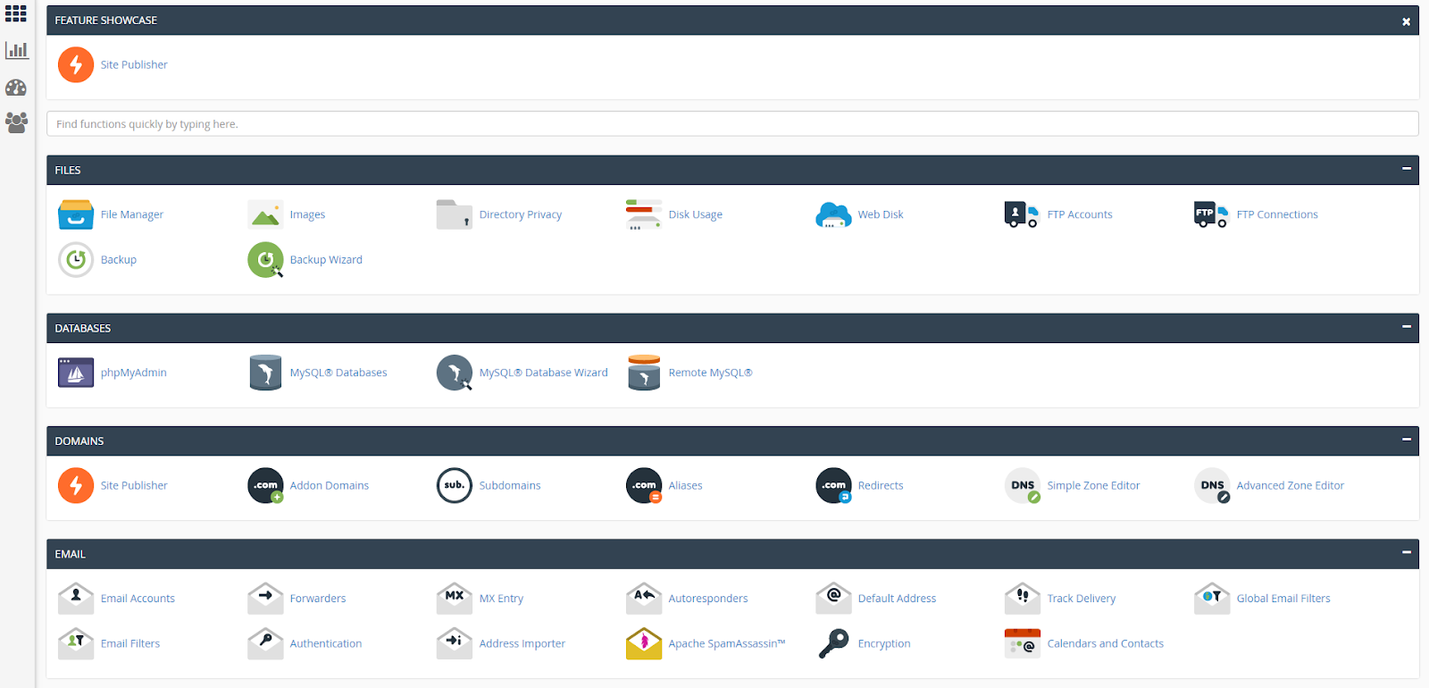Click the Aliases .com icon
The height and width of the screenshot is (688, 1429).
point(644,485)
